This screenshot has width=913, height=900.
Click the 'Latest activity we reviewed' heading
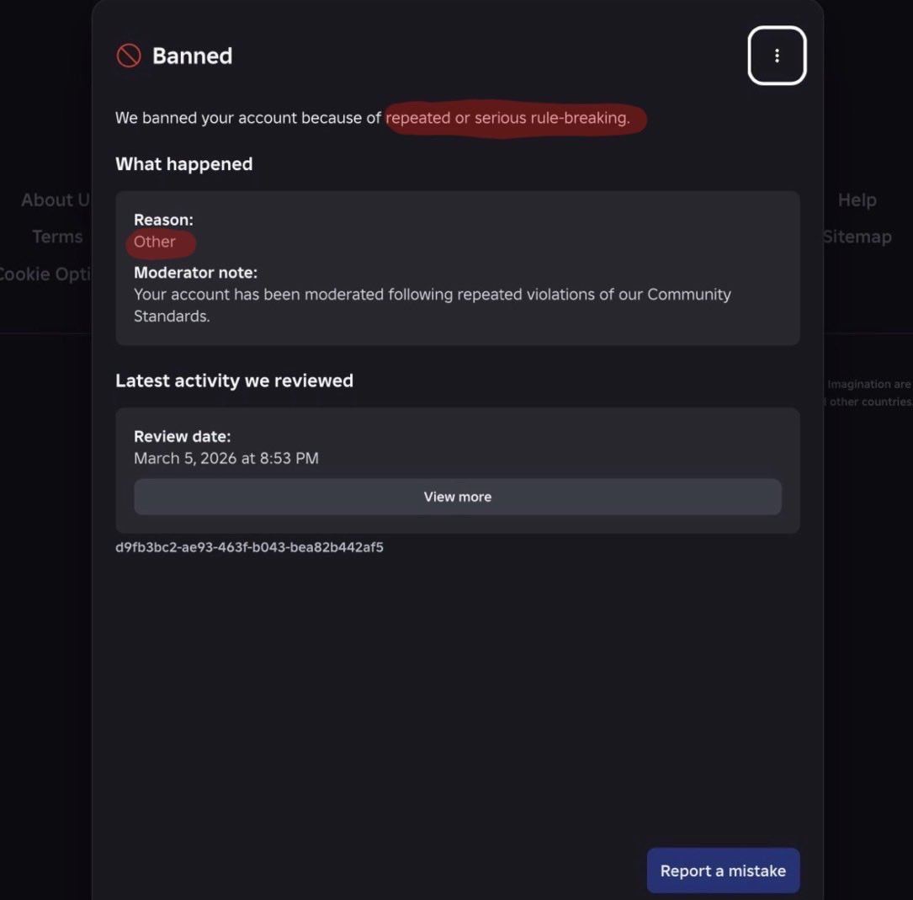(x=234, y=381)
